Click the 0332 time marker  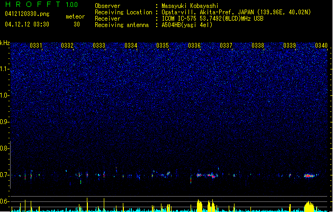click(x=67, y=46)
